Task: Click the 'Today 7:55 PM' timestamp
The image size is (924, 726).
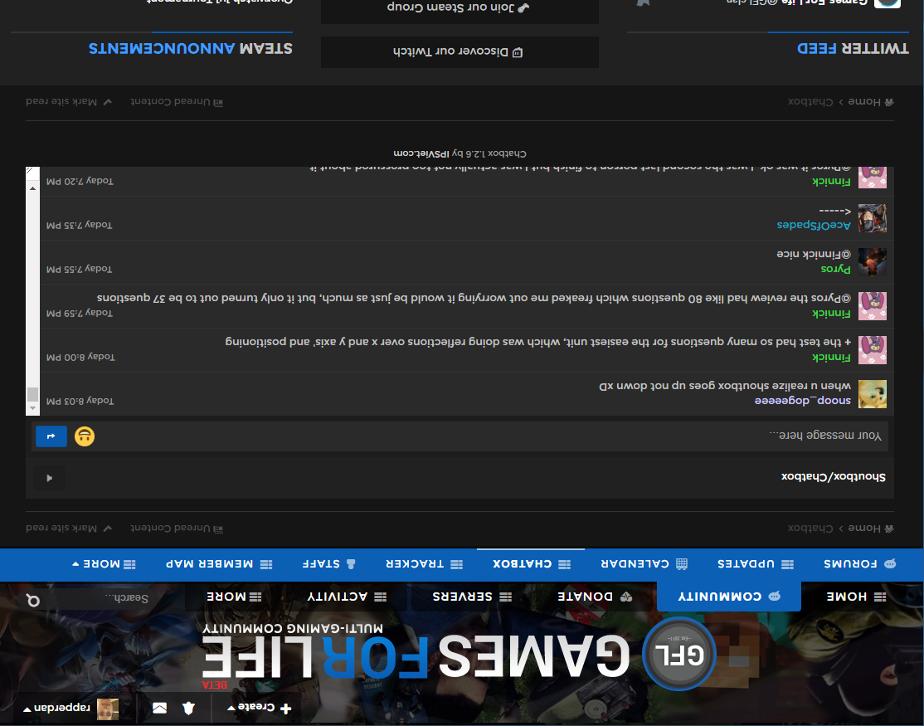Action: click(79, 269)
